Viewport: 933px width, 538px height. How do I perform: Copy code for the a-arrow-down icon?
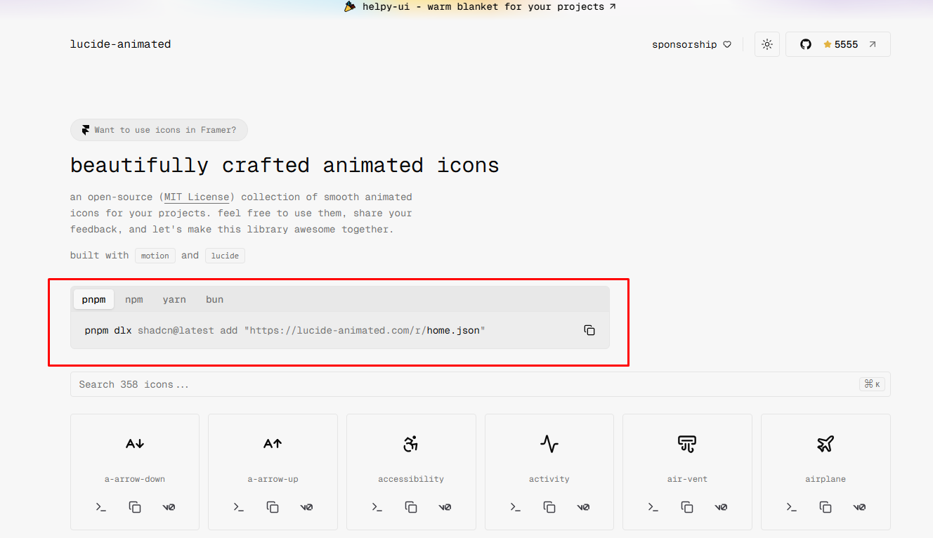[x=135, y=507]
